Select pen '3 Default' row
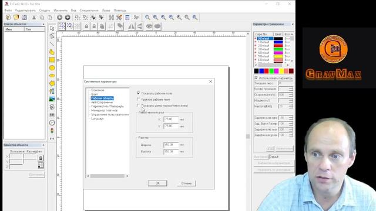 click(272, 49)
